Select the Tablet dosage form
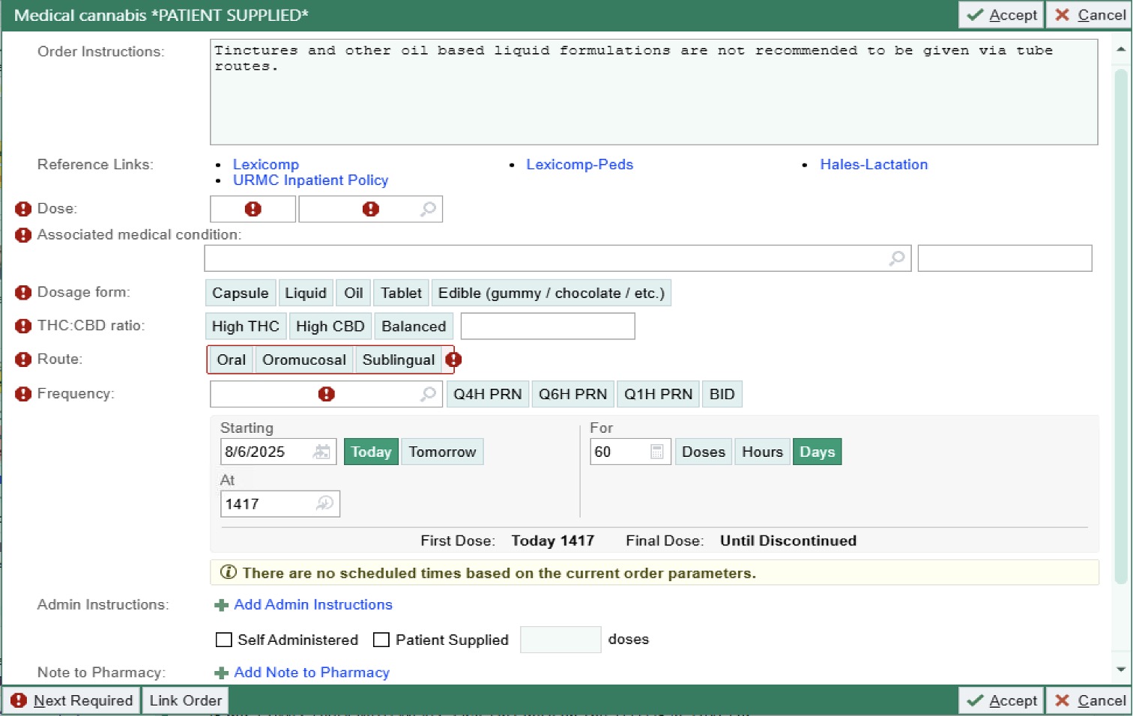Image resolution: width=1133 pixels, height=716 pixels. (400, 292)
